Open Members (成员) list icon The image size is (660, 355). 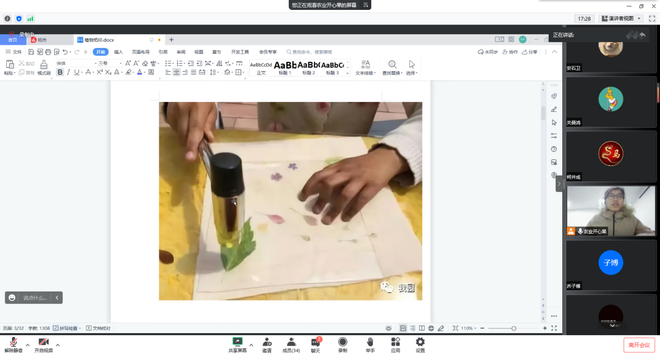point(291,342)
